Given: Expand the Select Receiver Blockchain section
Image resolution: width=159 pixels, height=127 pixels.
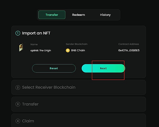Looking at the screenshot, I should tap(49, 87).
